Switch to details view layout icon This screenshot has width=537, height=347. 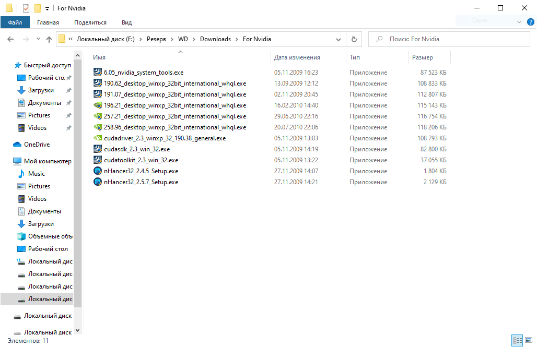tap(517, 340)
